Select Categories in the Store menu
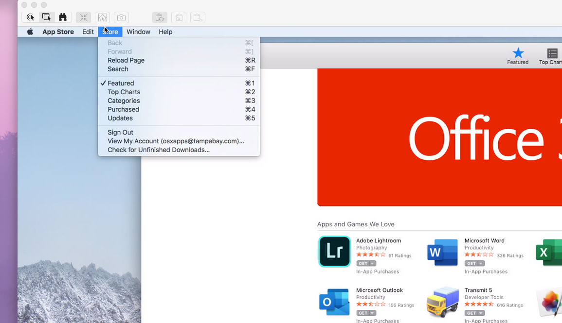 pos(179,101)
